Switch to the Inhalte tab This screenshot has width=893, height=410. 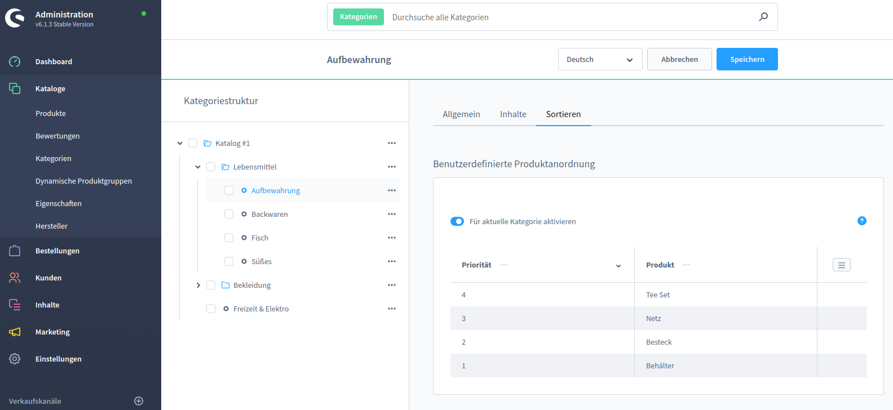point(513,114)
